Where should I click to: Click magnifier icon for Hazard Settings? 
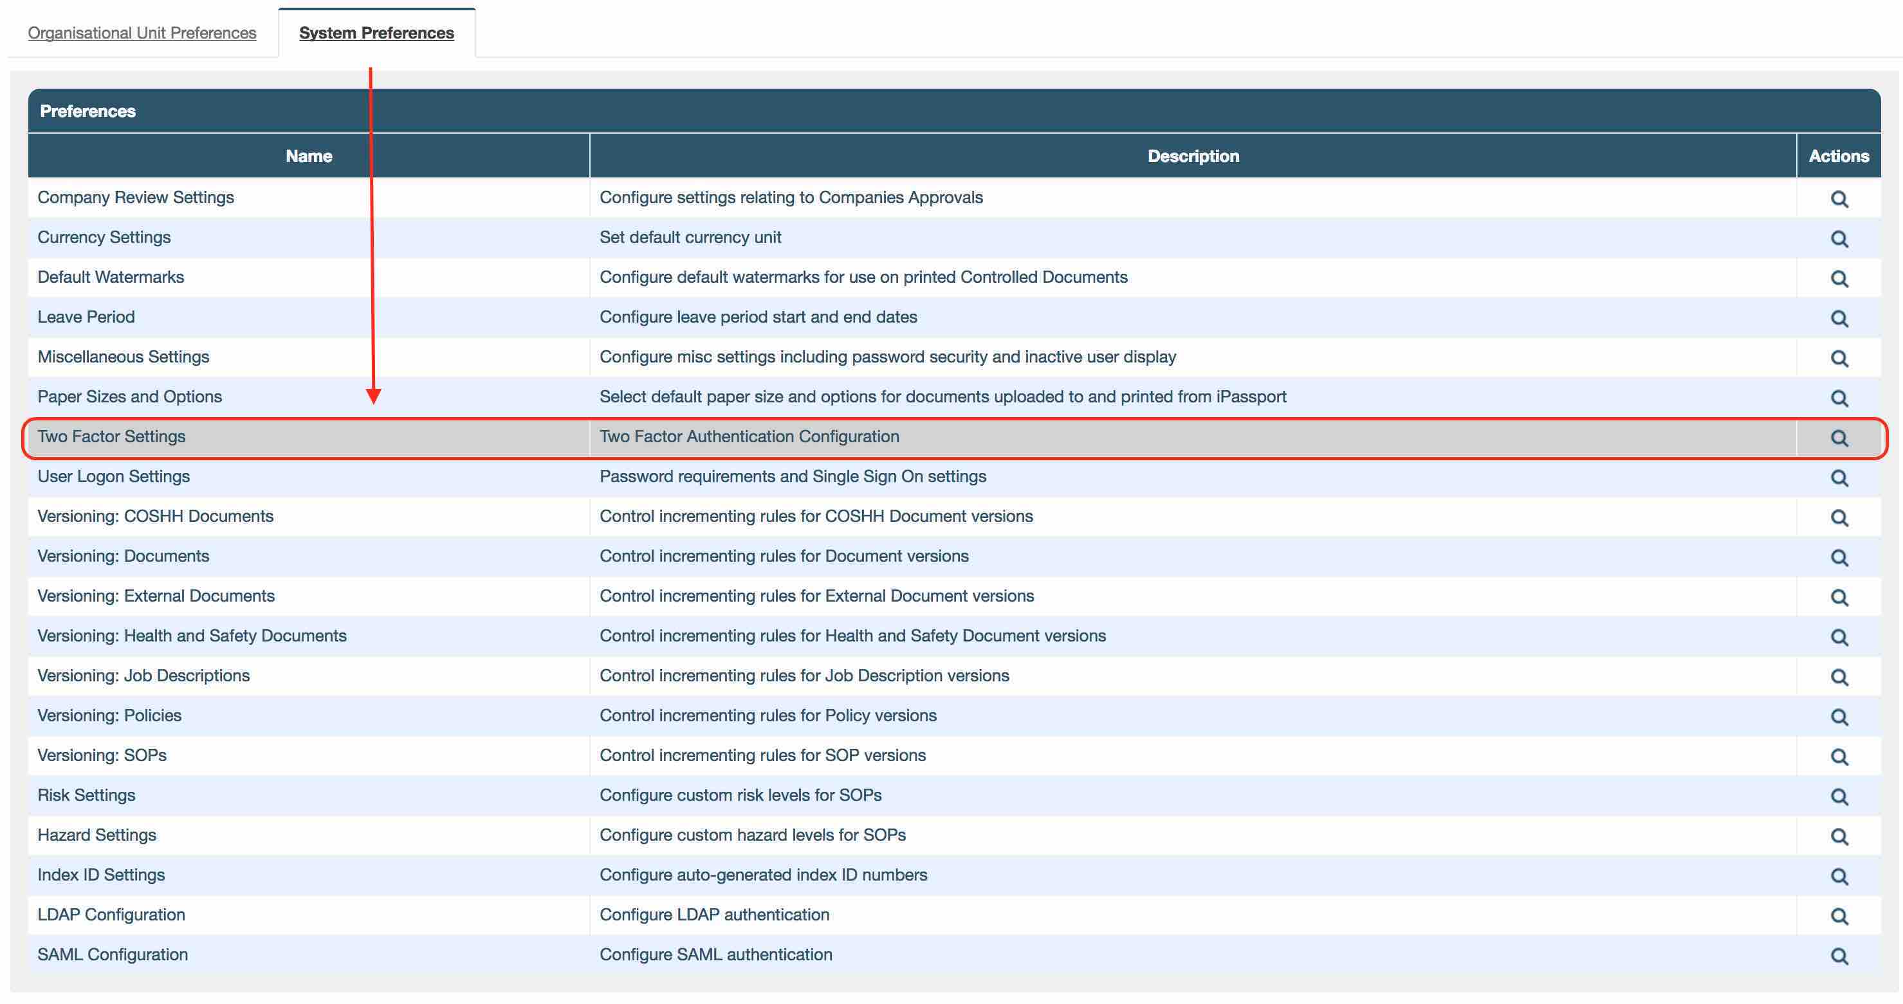(1839, 837)
